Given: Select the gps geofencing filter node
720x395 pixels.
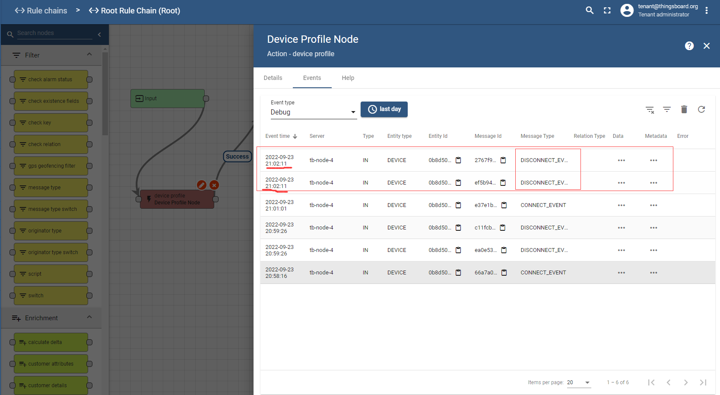Looking at the screenshot, I should tap(51, 166).
